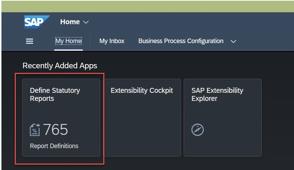
Task: Open Business Process Configuration tab
Action: (x=181, y=41)
